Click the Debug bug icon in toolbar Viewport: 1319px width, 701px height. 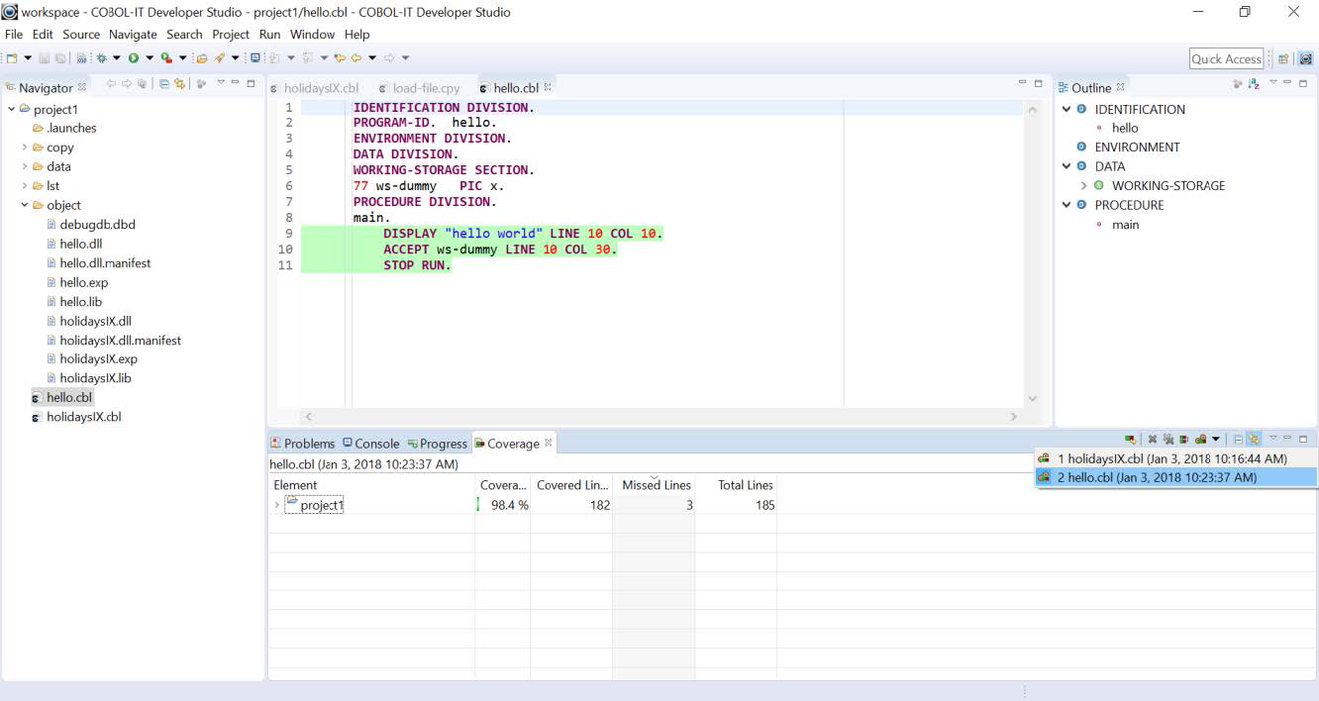[101, 58]
